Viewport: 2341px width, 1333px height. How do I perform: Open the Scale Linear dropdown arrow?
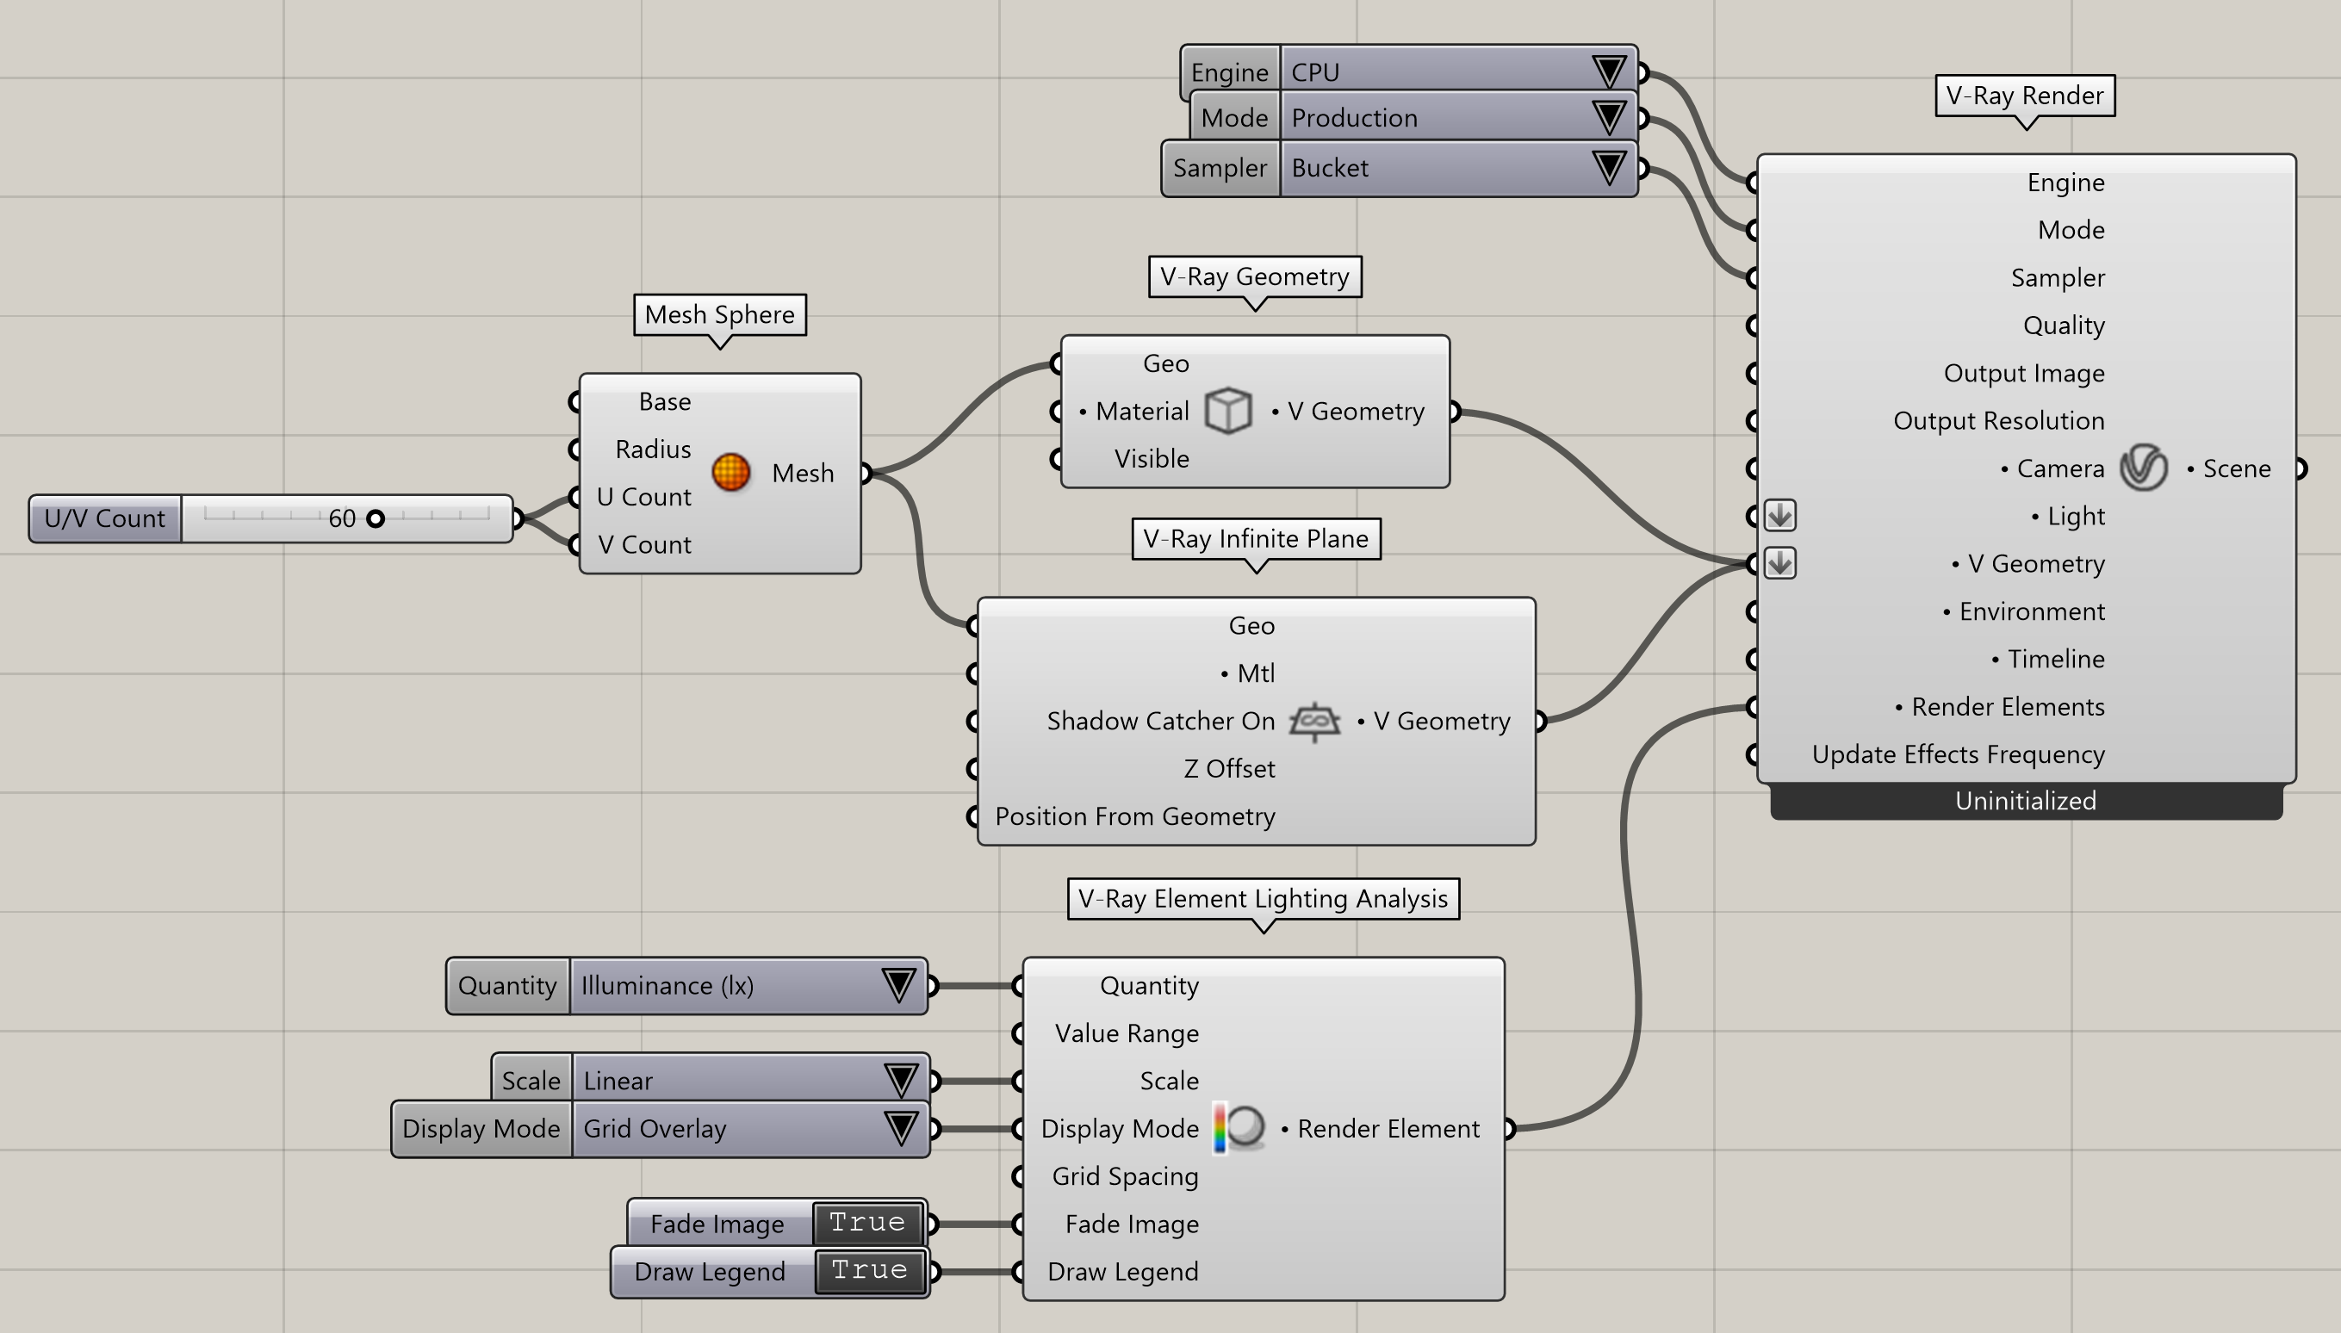[901, 1081]
